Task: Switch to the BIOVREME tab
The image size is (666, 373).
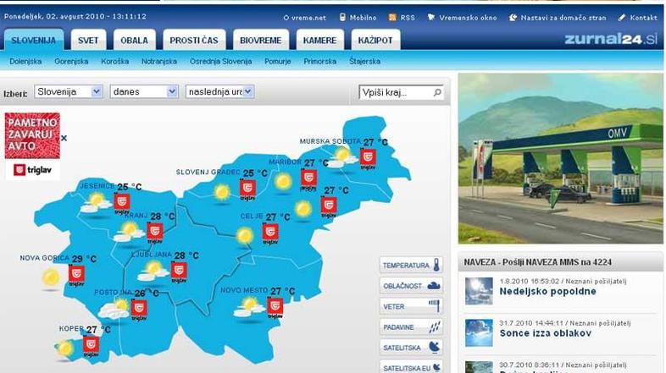Action: pos(261,41)
